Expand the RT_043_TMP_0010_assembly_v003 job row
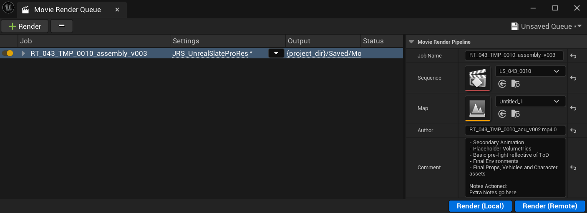Screen dimensions: 587x213 pos(23,53)
